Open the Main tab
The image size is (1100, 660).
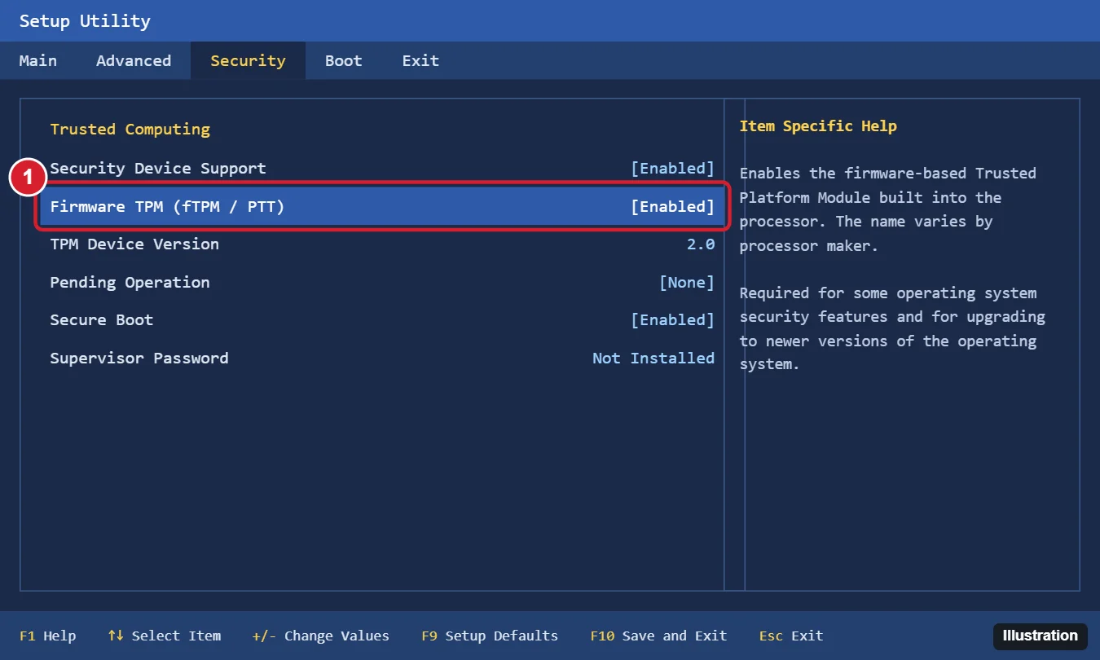click(38, 61)
